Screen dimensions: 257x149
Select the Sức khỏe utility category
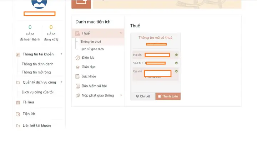(89, 76)
